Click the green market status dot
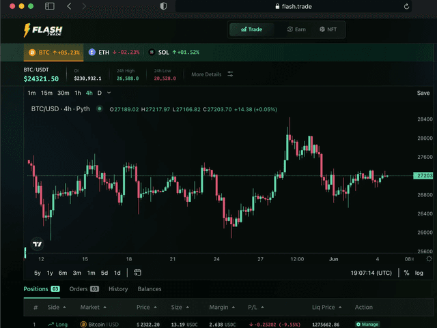The height and width of the screenshot is (328, 437). click(99, 109)
